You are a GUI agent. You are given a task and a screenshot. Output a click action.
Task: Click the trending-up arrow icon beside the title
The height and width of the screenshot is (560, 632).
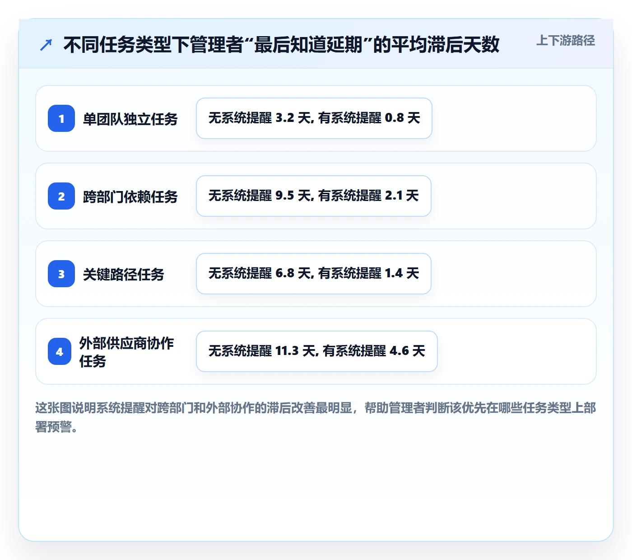[x=46, y=45]
